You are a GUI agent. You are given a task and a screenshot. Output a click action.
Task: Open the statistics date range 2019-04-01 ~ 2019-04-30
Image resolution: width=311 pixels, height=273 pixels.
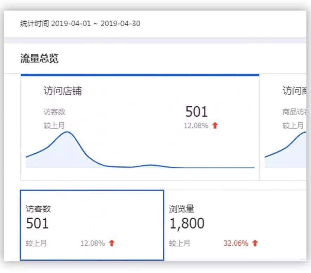pyautogui.click(x=80, y=24)
